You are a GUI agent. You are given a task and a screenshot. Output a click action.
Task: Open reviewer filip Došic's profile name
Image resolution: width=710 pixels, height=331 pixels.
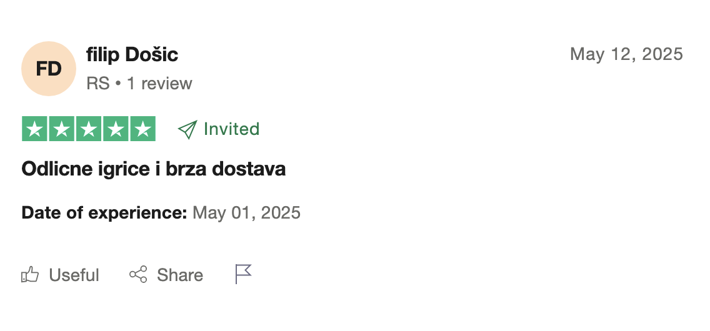pos(132,55)
